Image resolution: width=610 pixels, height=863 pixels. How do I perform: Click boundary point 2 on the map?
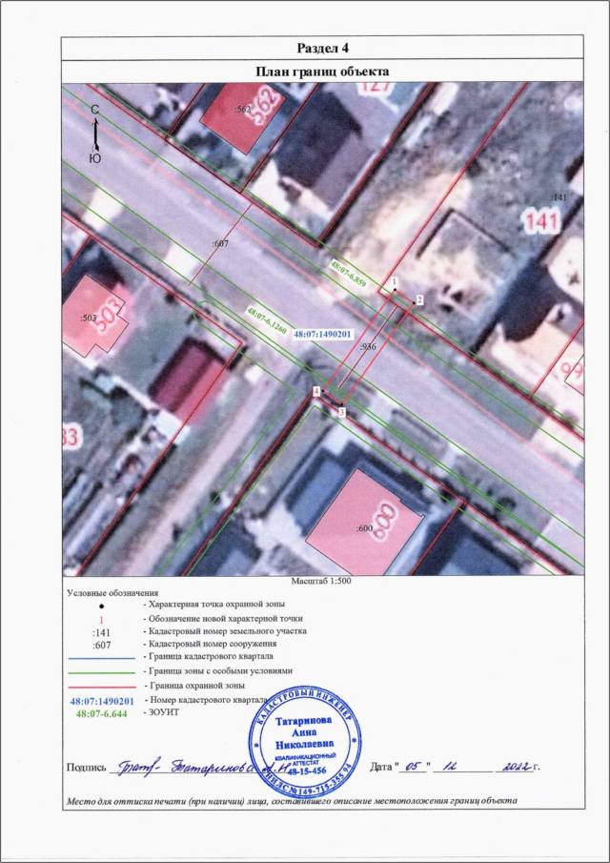(414, 301)
